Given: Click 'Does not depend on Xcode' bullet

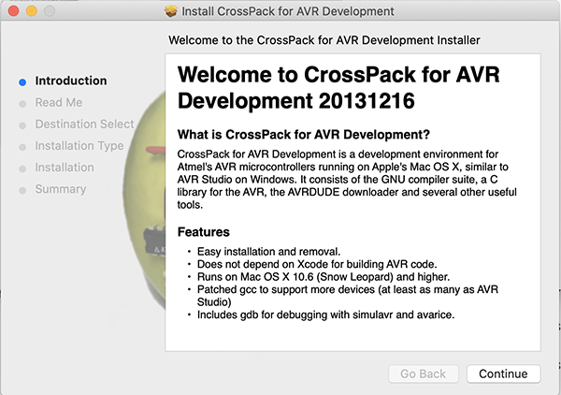Looking at the screenshot, I should [317, 264].
